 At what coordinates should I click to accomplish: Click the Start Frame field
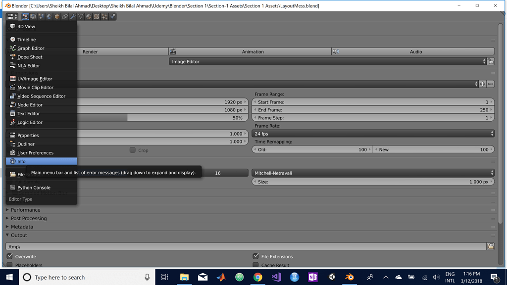(x=373, y=102)
